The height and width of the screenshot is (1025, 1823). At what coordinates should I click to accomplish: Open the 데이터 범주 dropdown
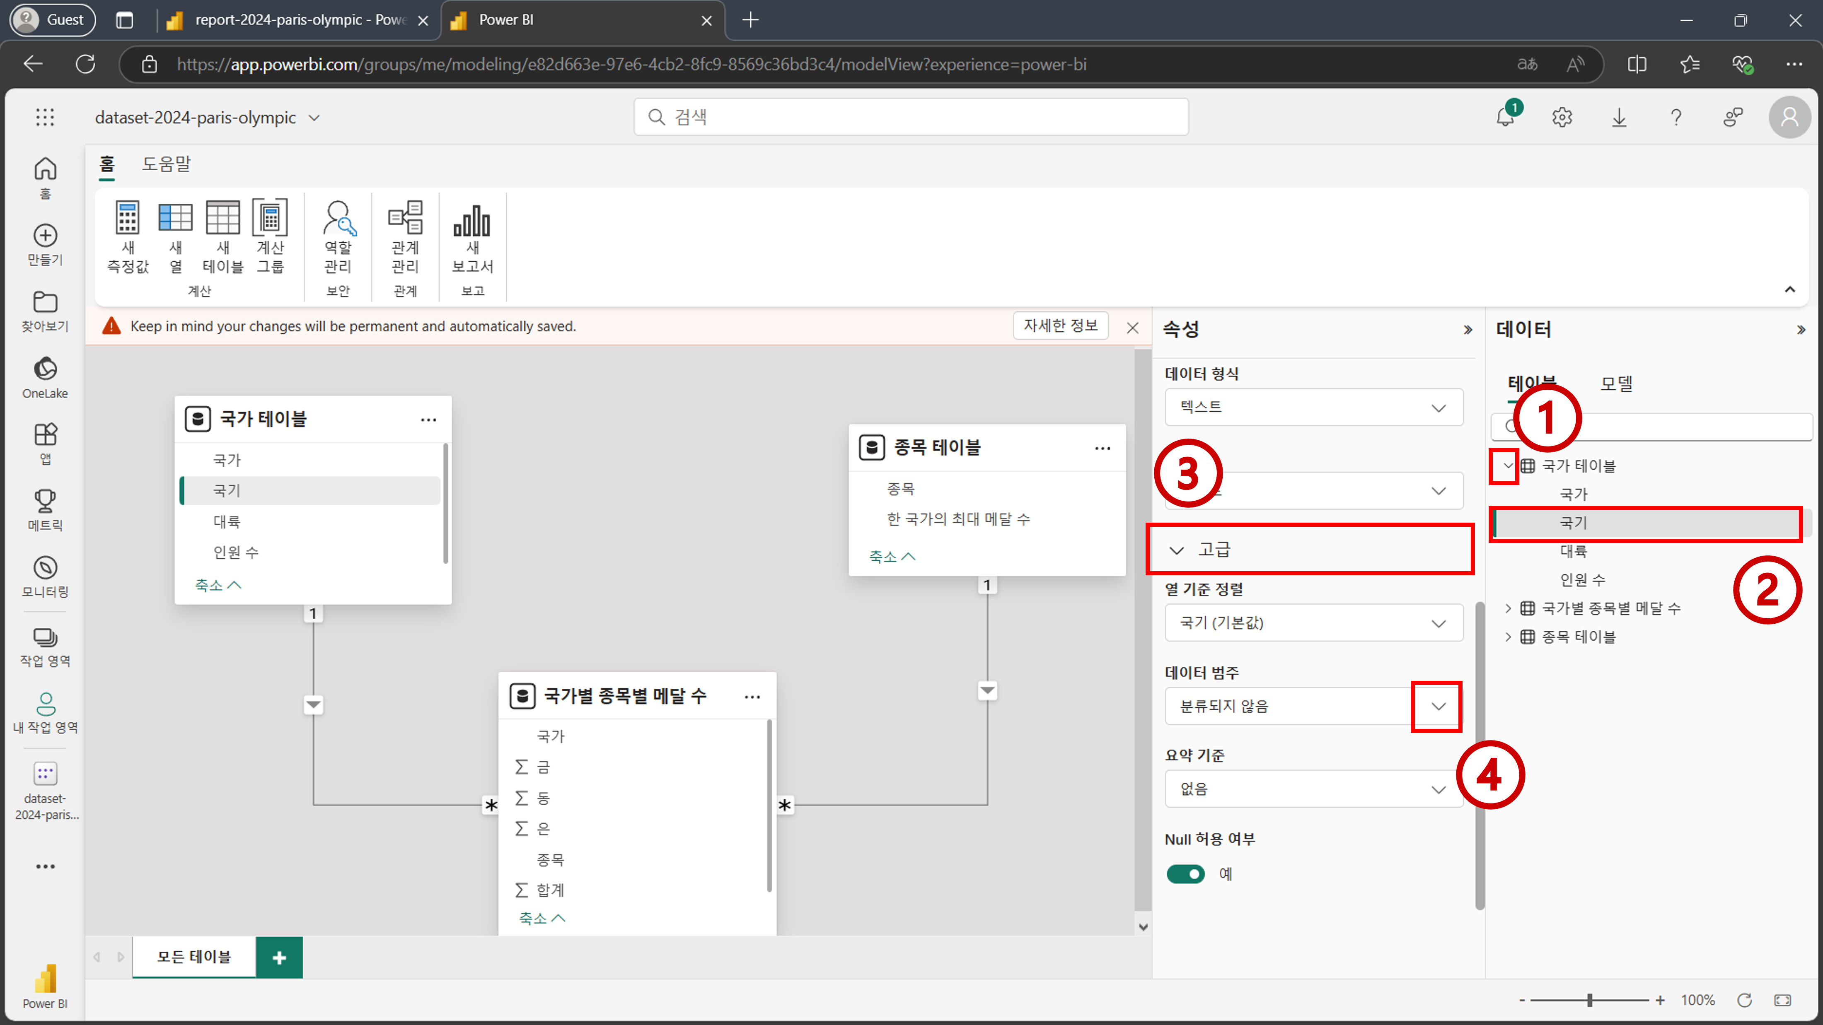[x=1313, y=706]
